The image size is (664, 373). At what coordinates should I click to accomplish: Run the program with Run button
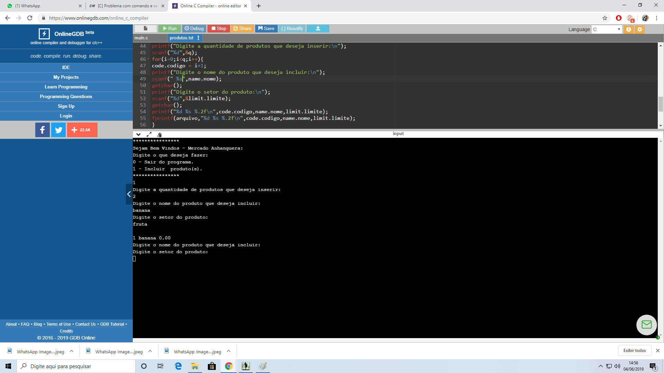[x=169, y=28]
